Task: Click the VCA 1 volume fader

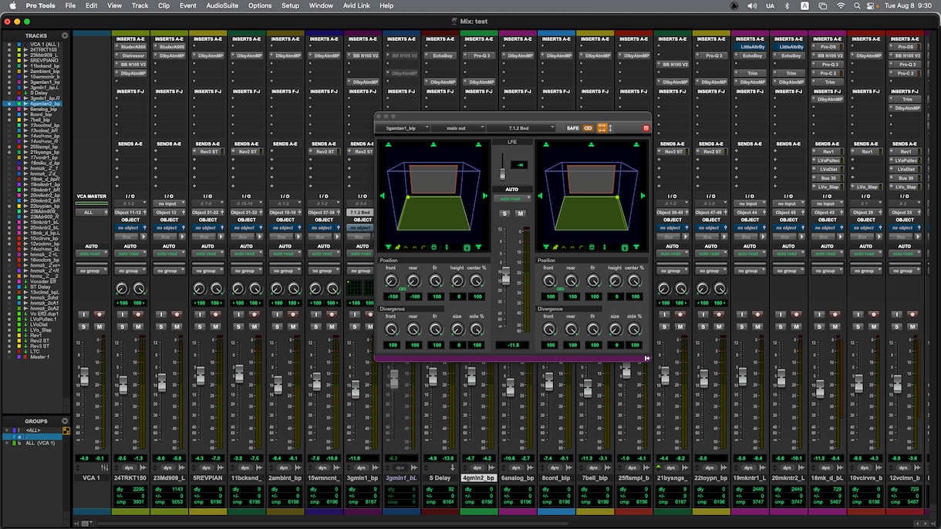Action: click(85, 378)
